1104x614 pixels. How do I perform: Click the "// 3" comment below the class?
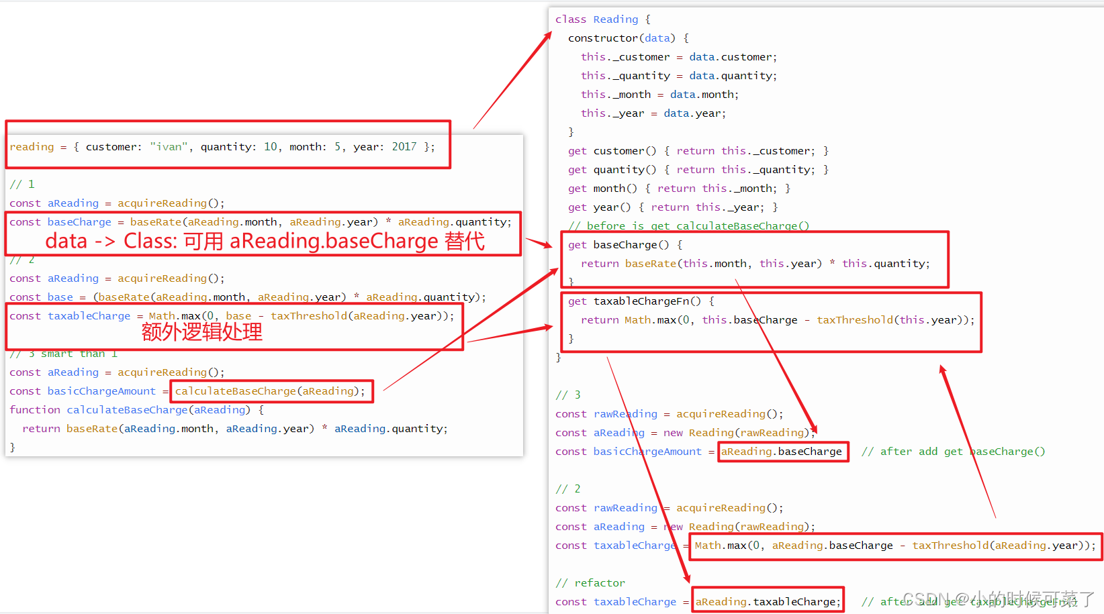[568, 395]
